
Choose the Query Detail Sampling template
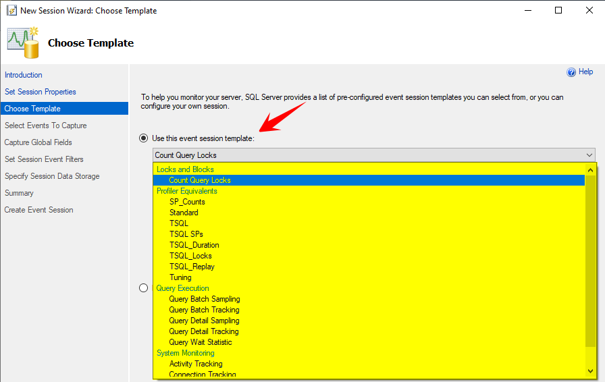click(204, 321)
